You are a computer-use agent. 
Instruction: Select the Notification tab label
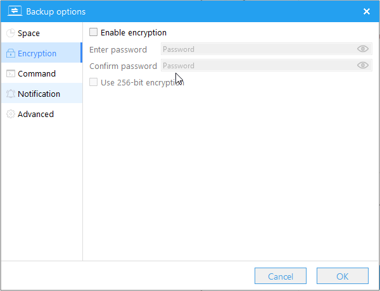tap(39, 94)
